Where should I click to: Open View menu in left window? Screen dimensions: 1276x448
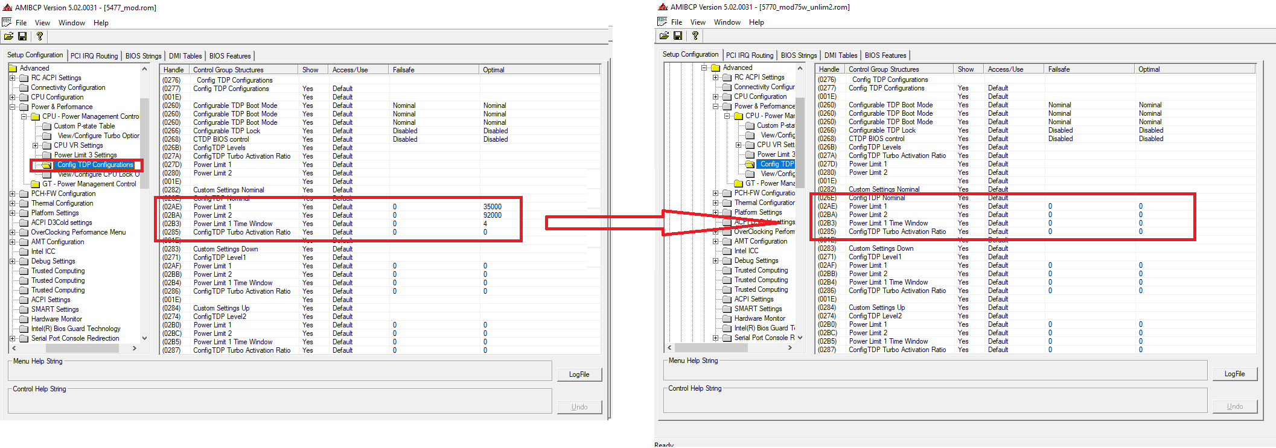point(42,23)
